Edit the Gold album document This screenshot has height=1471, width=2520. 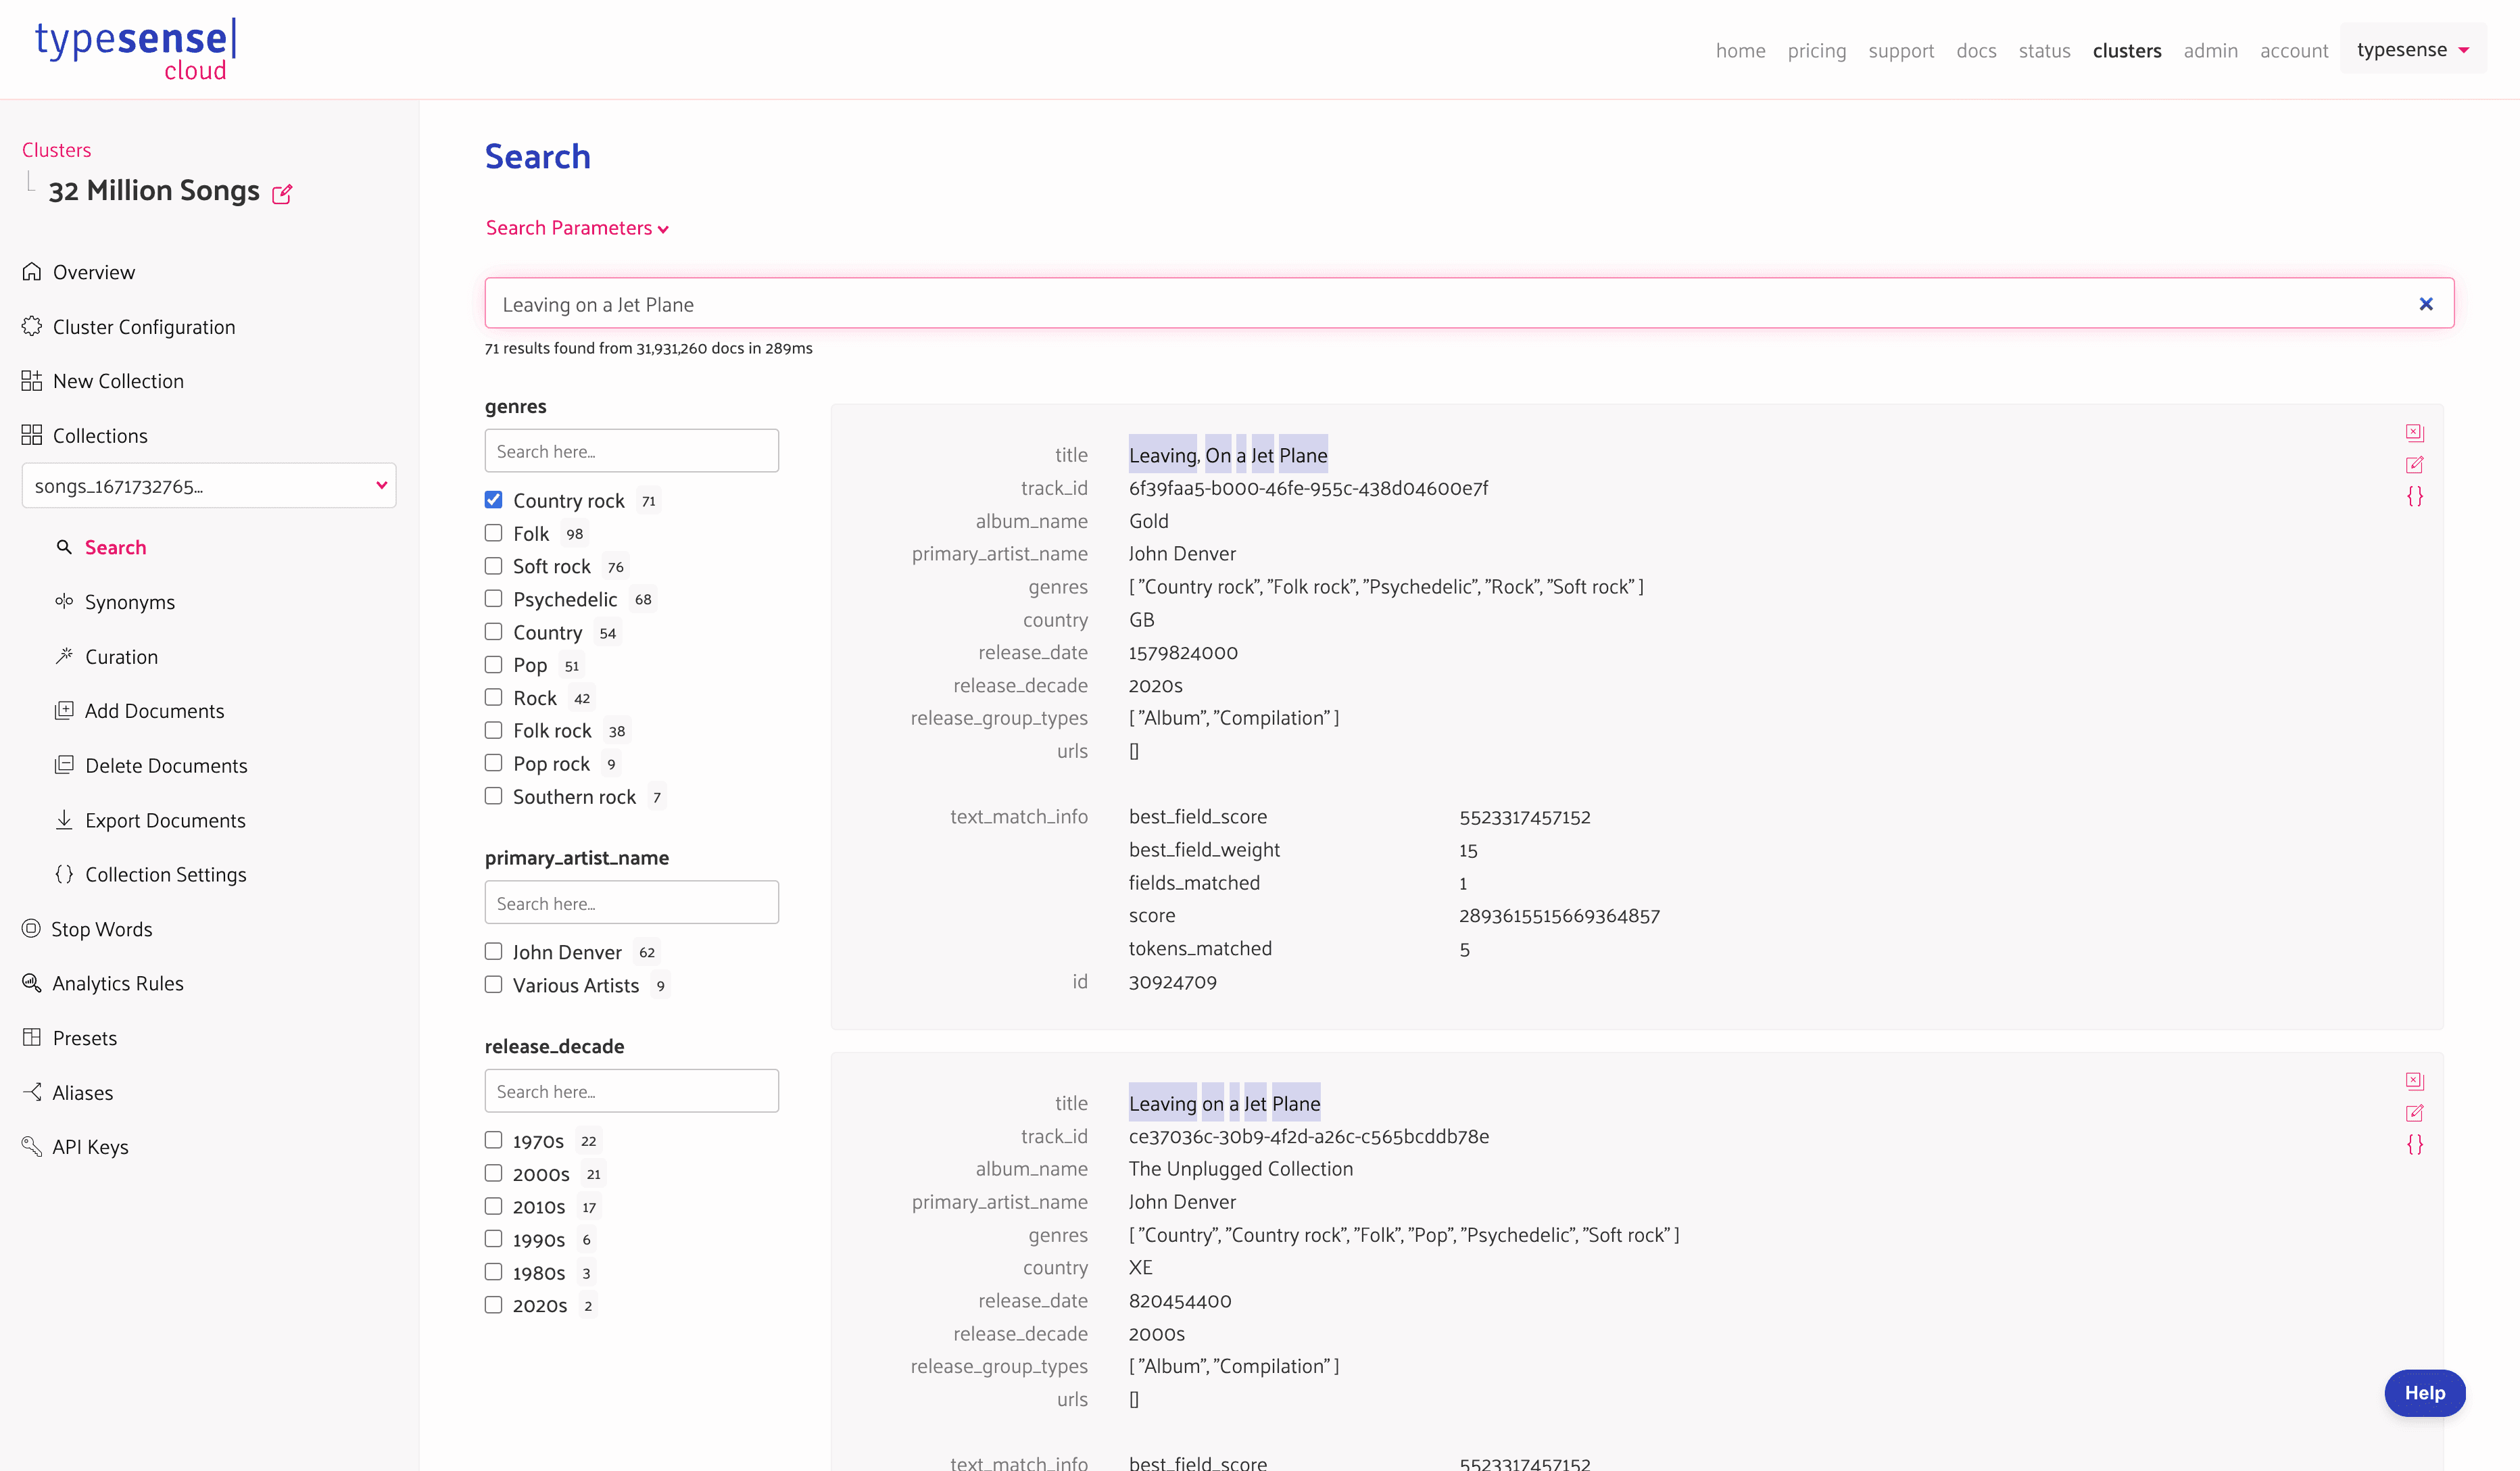click(x=2414, y=464)
